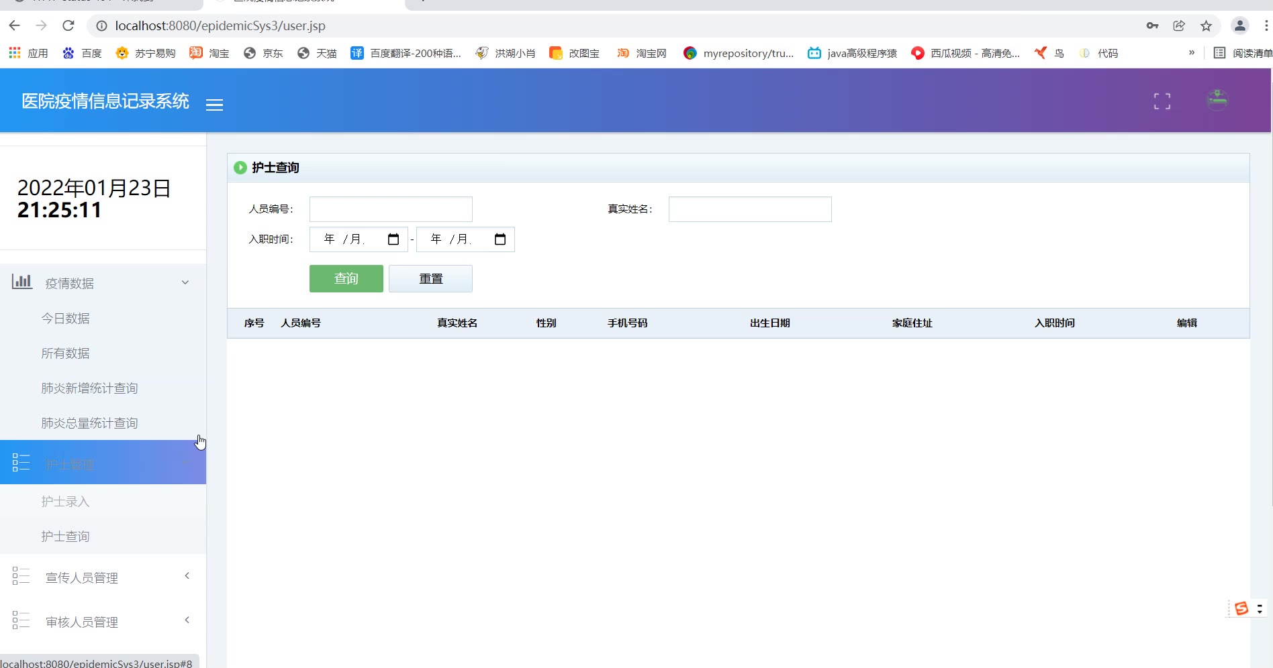The width and height of the screenshot is (1273, 668).
Task: Open calendar picker for start hire date
Action: pos(393,239)
